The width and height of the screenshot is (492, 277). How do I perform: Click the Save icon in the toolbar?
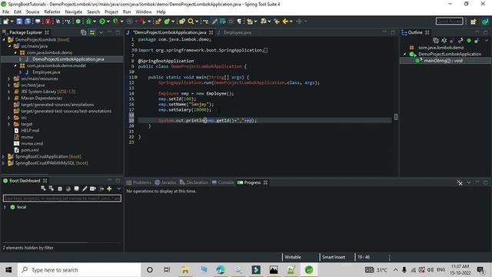point(19,22)
